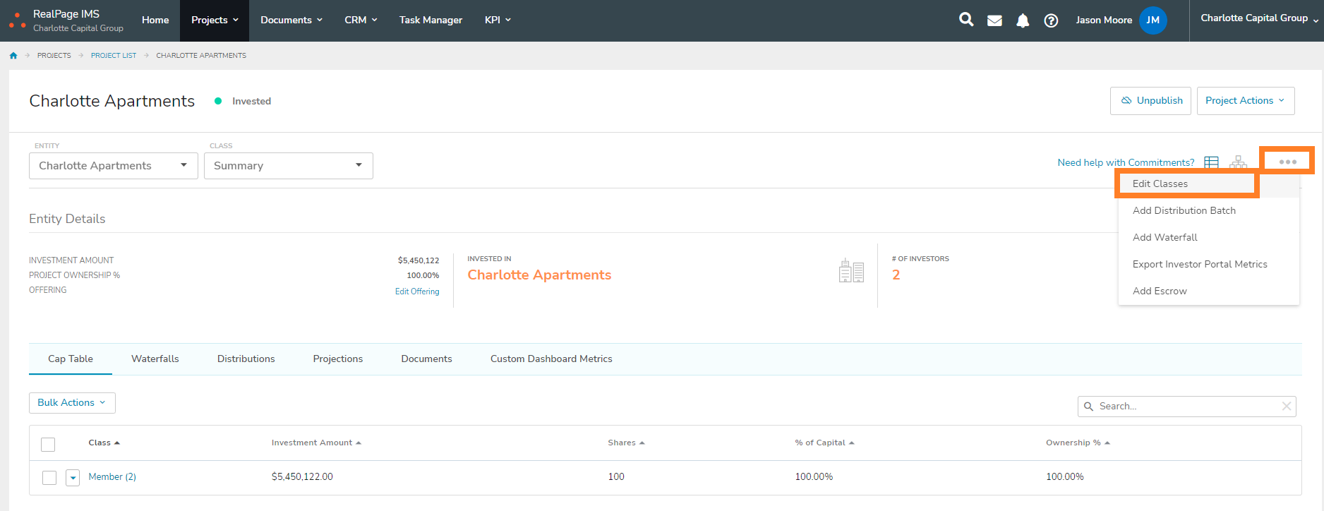Image resolution: width=1324 pixels, height=511 pixels.
Task: Click the $5,450,122.00 investment amount cell
Action: click(x=302, y=477)
